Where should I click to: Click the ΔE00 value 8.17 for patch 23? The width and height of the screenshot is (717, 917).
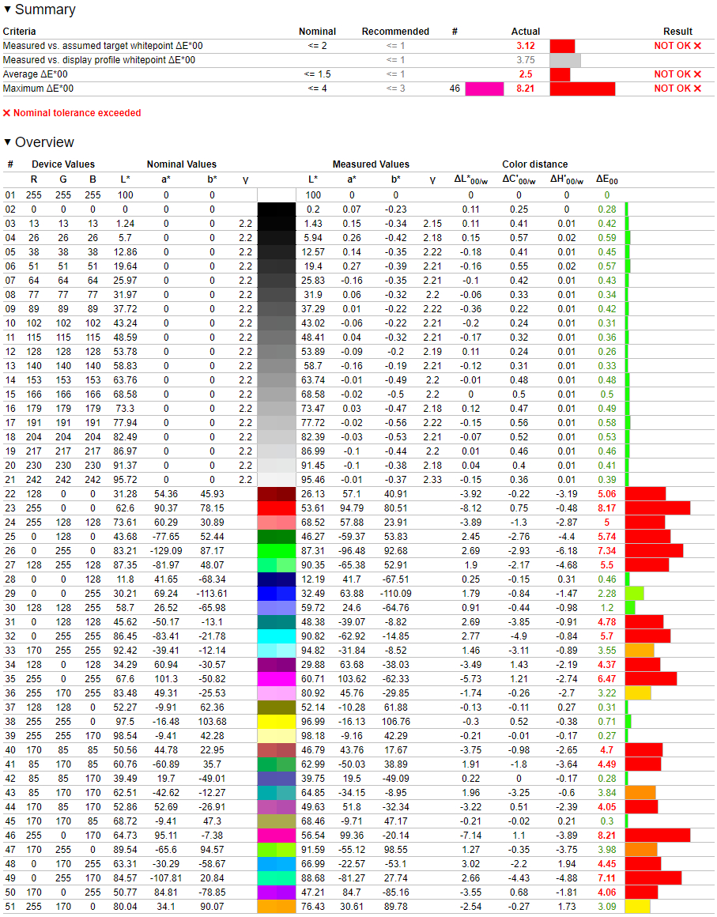pyautogui.click(x=606, y=508)
